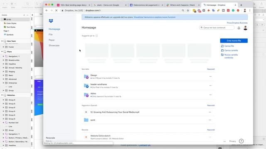Click Personale in the Dropbox sidebar
The image size is (266, 149).
pos(50,138)
